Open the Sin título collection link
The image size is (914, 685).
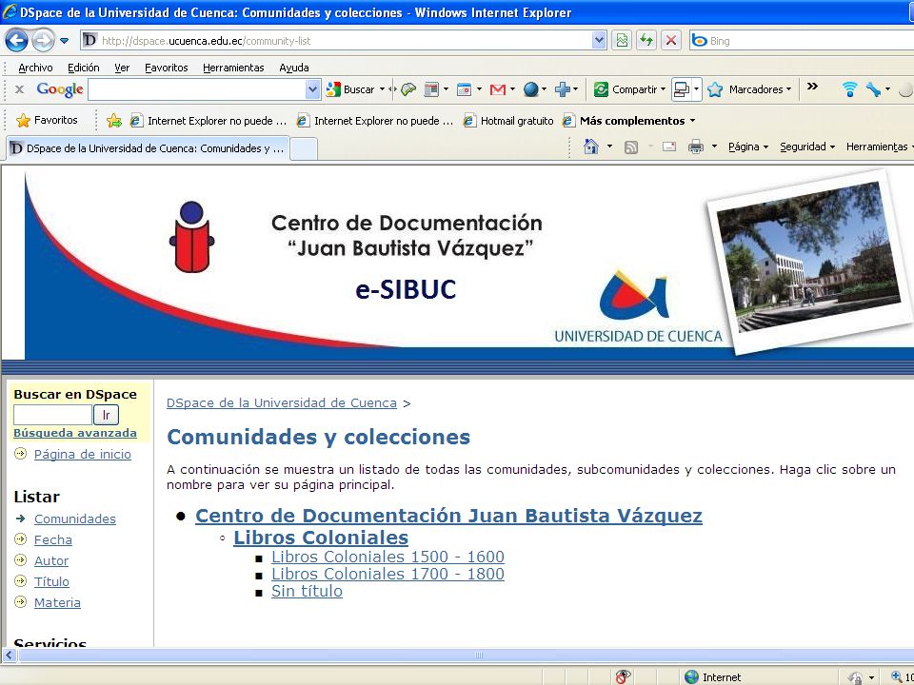[x=307, y=591]
